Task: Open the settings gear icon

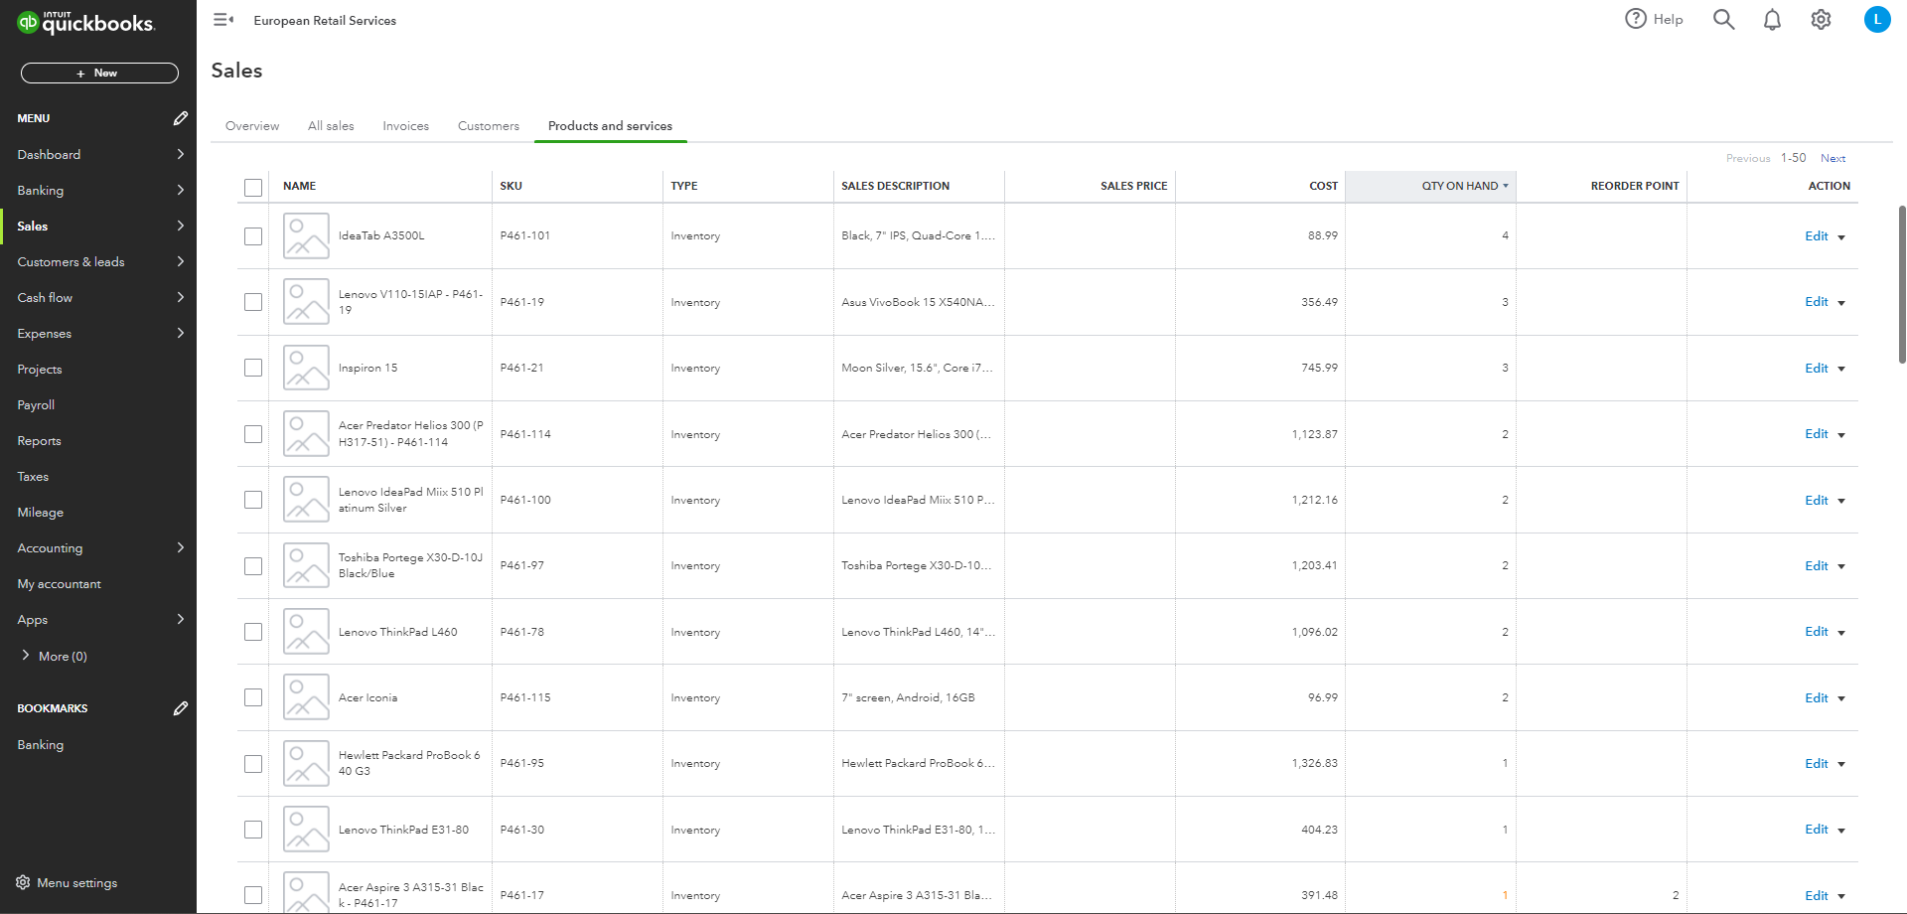Action: [x=1821, y=20]
